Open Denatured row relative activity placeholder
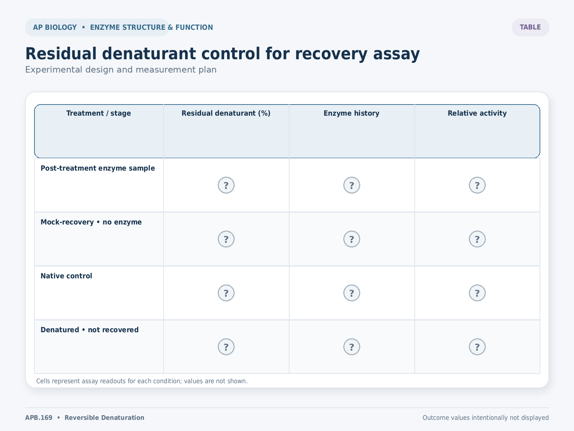This screenshot has height=431, width=574. point(477,347)
